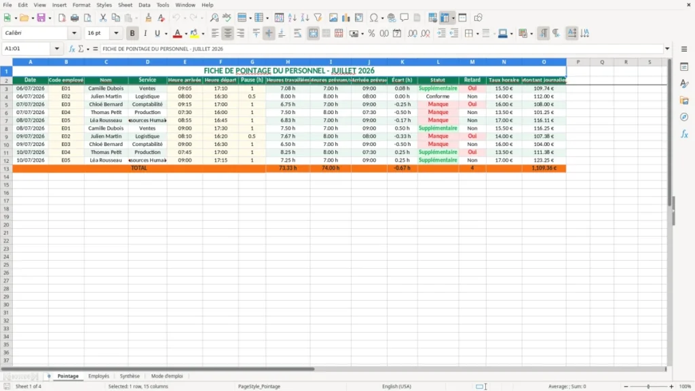The width and height of the screenshot is (695, 391).
Task: Toggle Center Vertically alignment
Action: [x=269, y=33]
